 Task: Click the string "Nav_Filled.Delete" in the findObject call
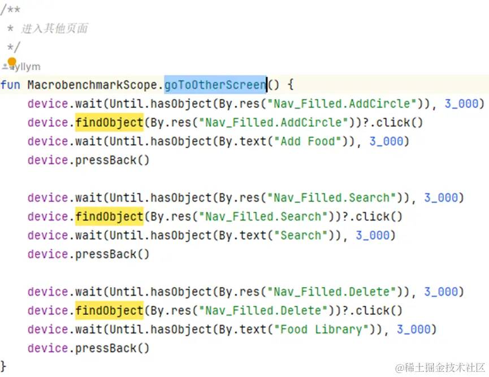[263, 310]
